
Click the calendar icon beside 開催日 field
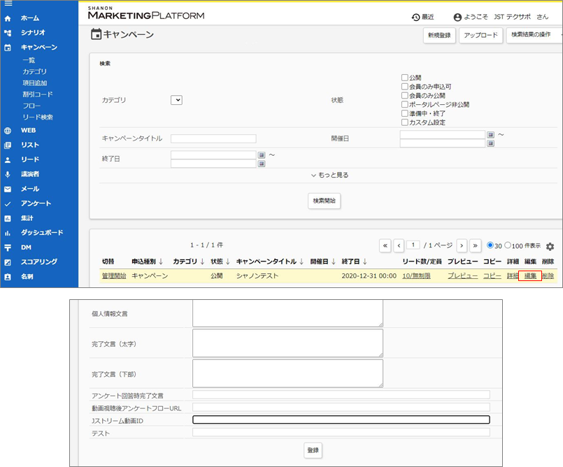[x=491, y=135]
